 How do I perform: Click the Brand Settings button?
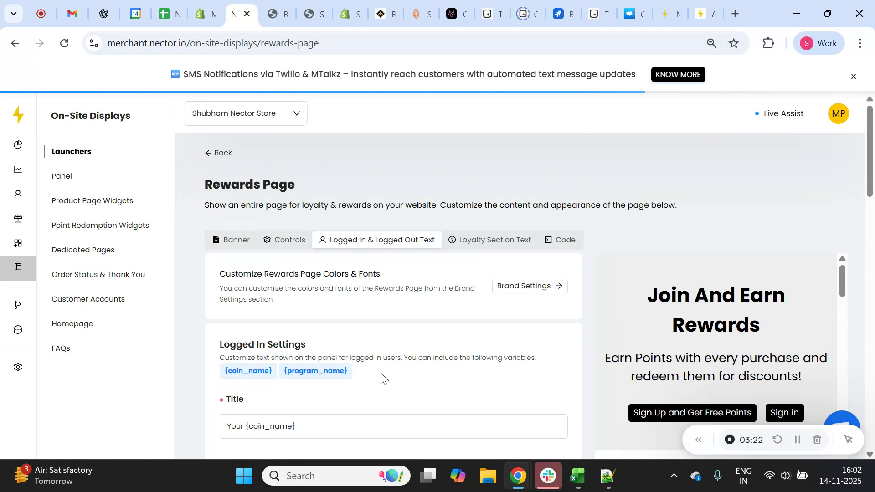pyautogui.click(x=529, y=286)
